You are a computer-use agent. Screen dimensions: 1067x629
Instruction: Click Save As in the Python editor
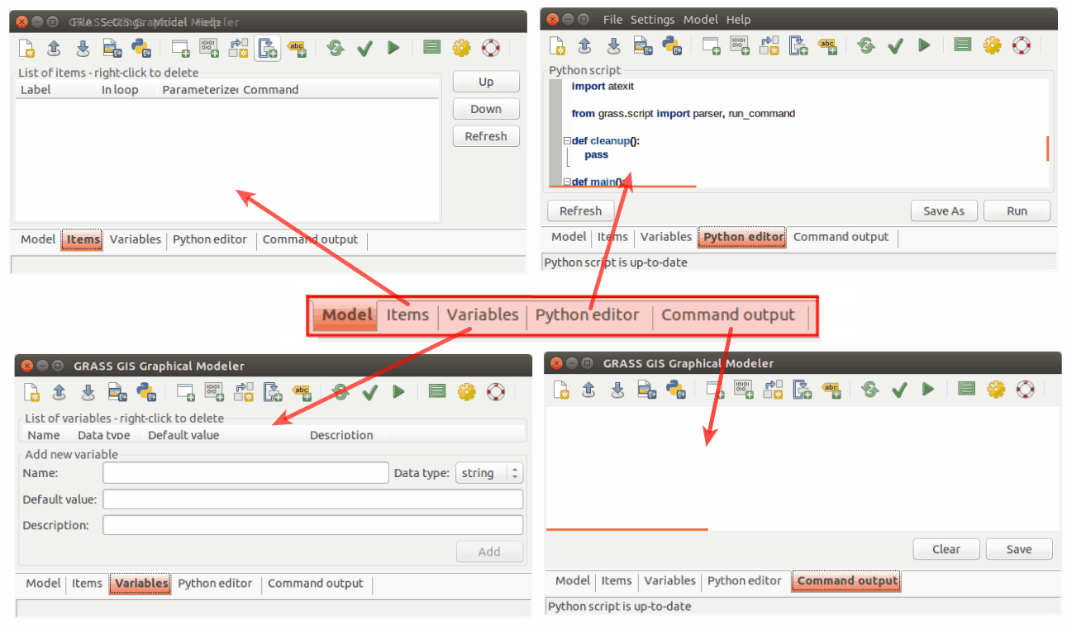pos(944,210)
